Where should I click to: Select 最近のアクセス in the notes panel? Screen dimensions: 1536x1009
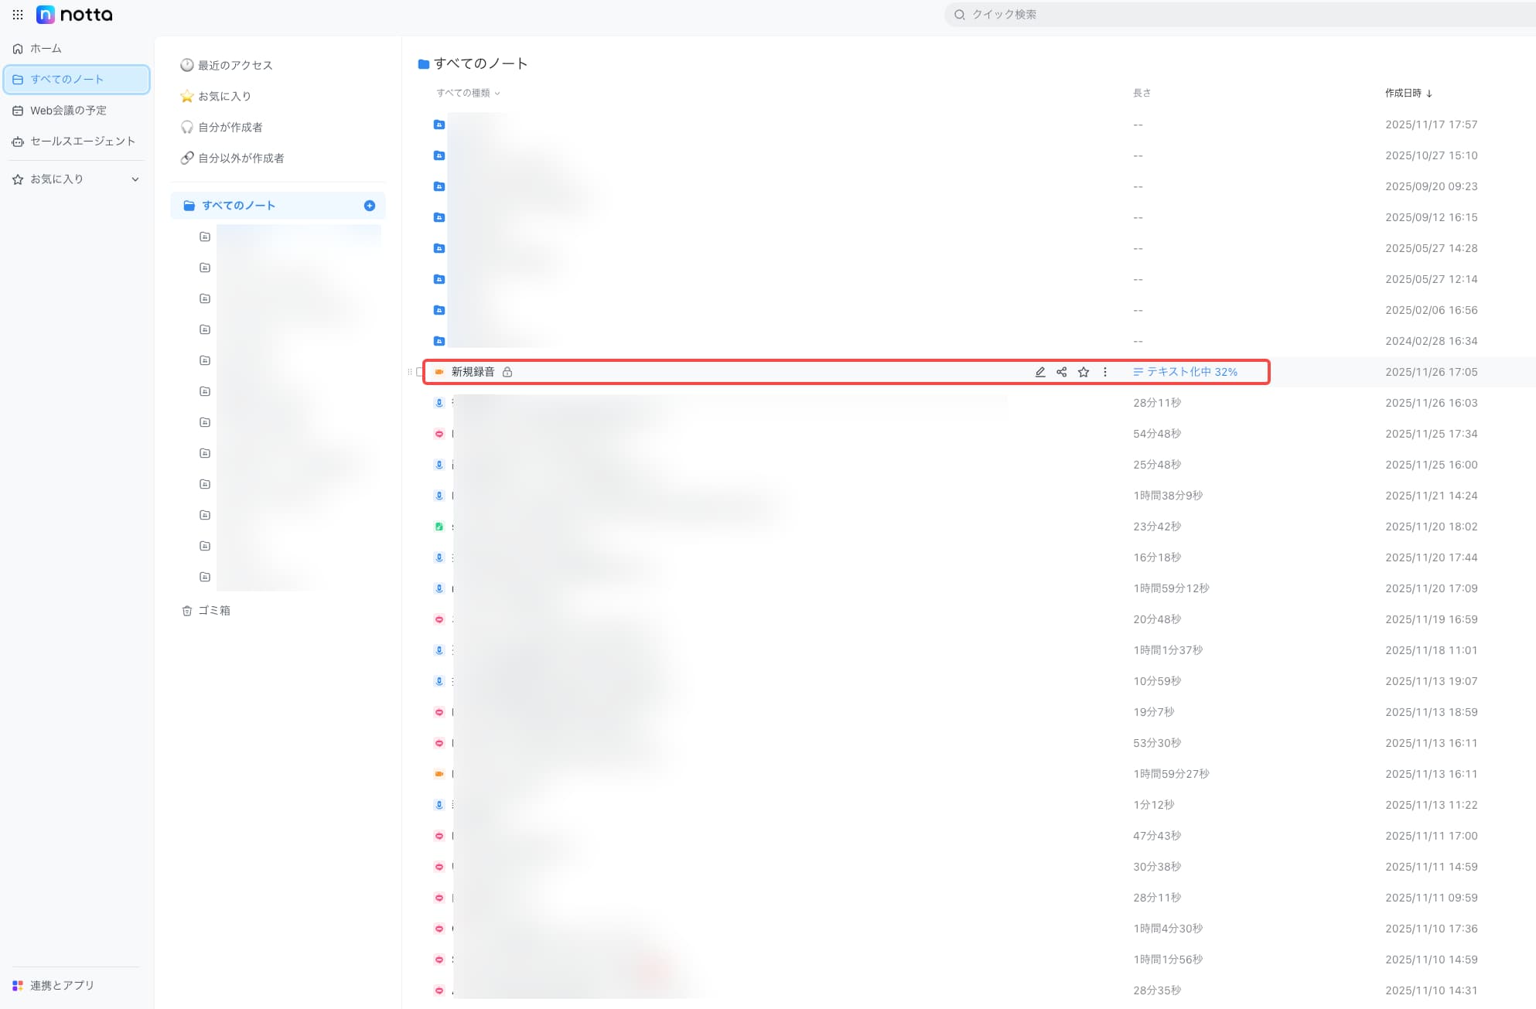[x=235, y=66]
